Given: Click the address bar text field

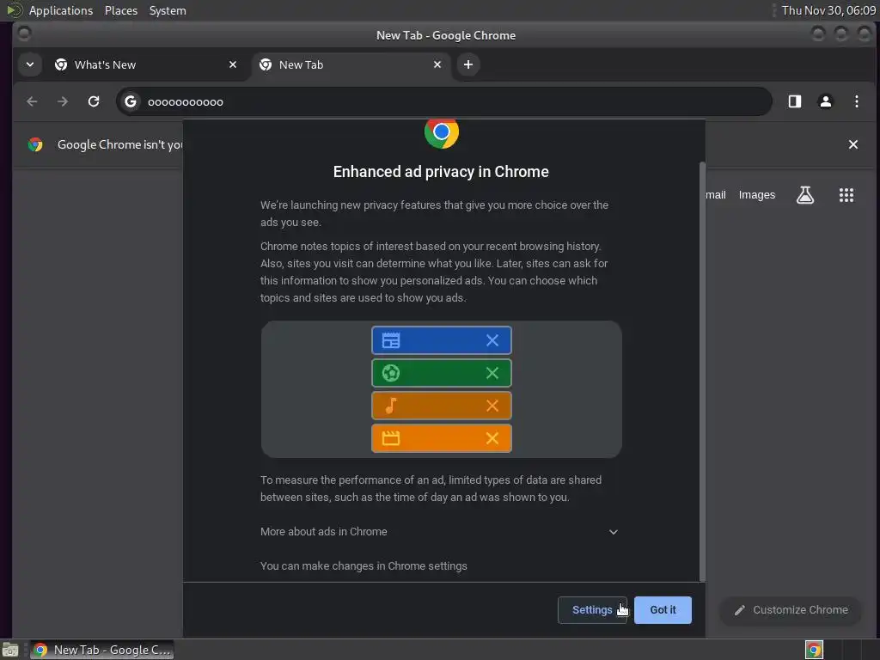Looking at the screenshot, I should click(x=443, y=101).
